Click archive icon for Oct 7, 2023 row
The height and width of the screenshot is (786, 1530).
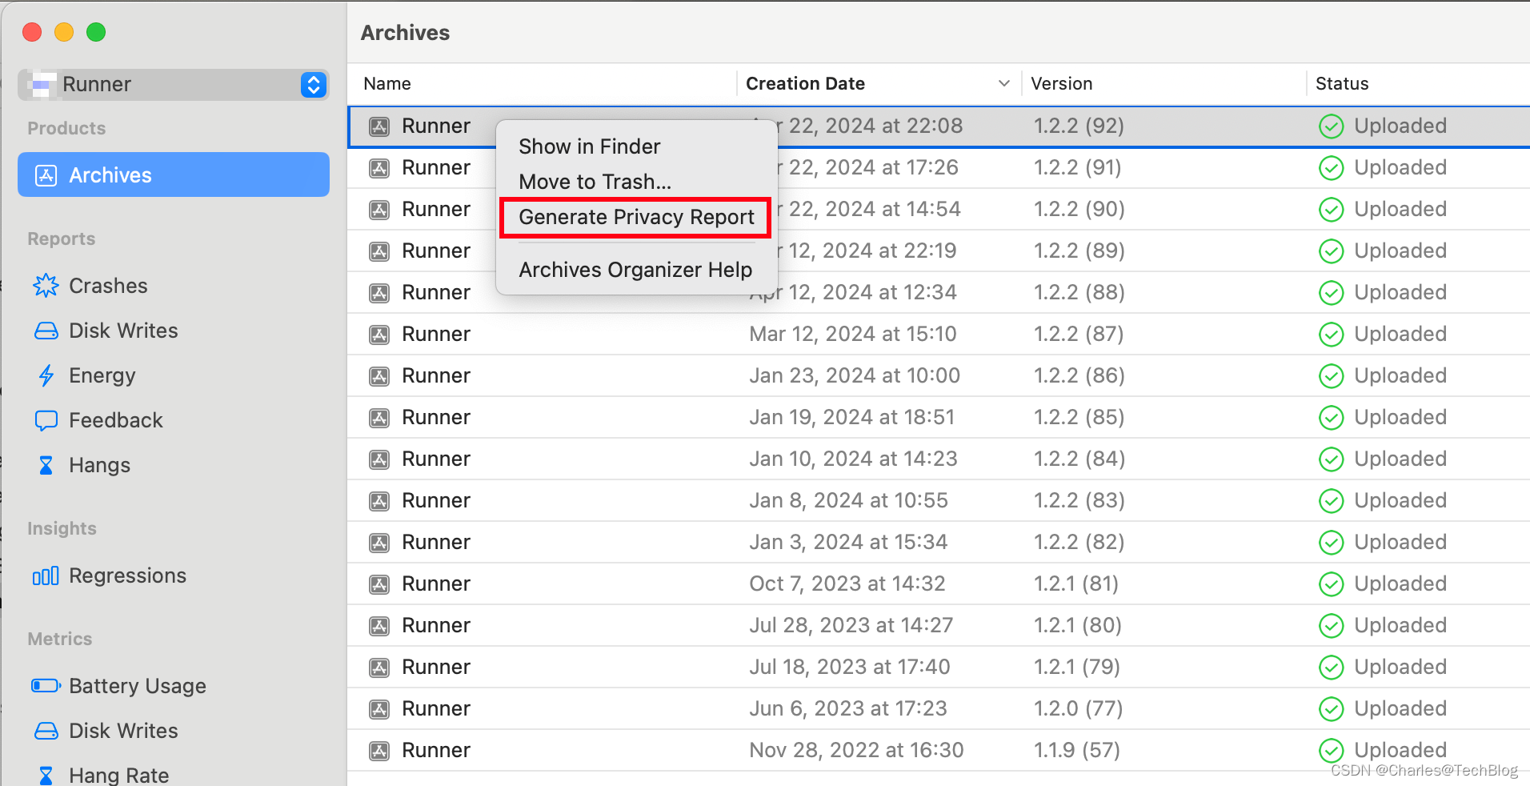click(379, 584)
